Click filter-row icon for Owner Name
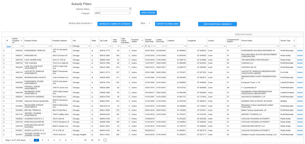Screen dimensions: 305x144 point(278,46)
